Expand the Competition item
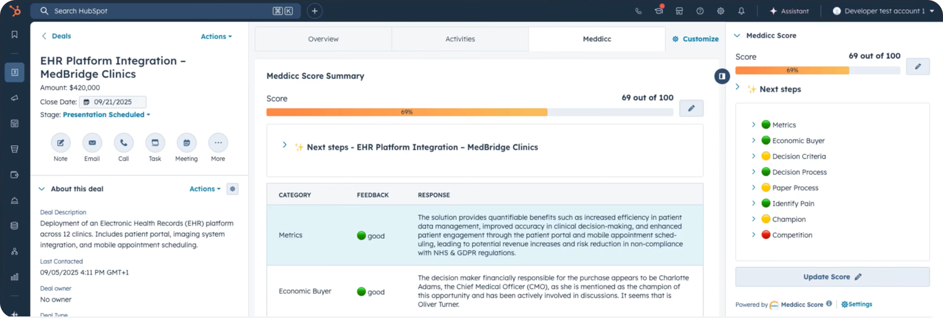Screen dimensions: 943x318 click(x=753, y=235)
